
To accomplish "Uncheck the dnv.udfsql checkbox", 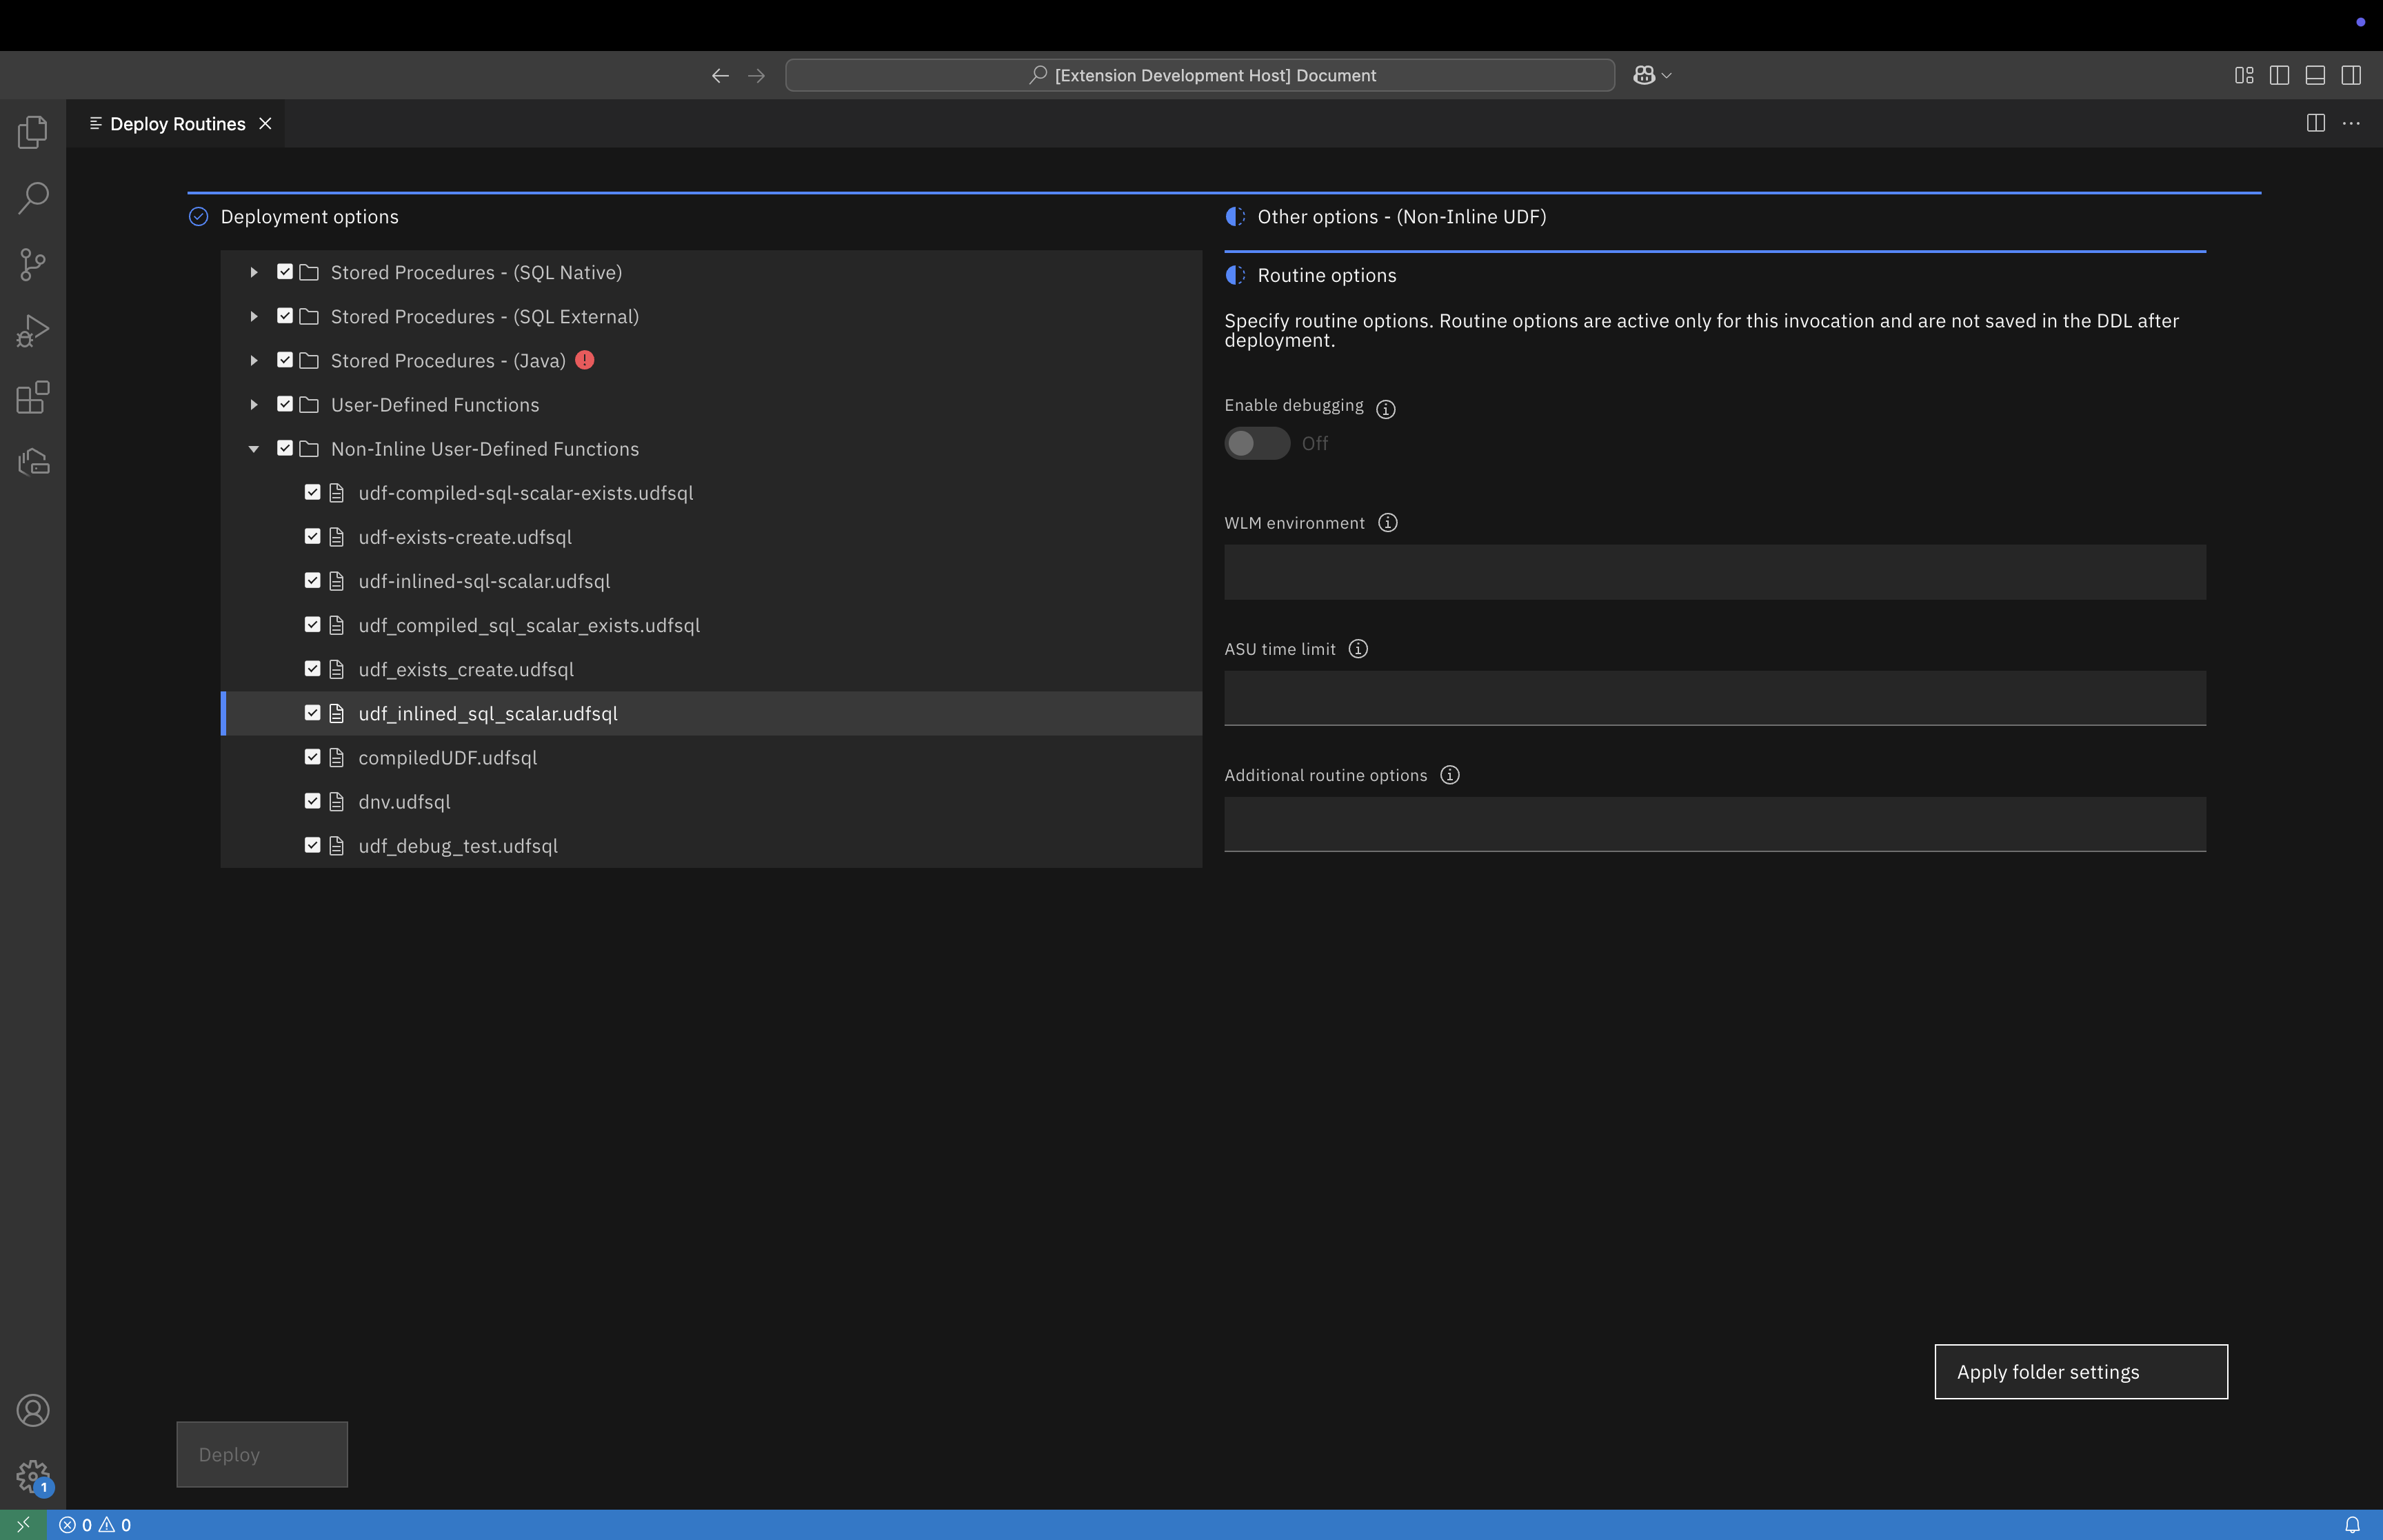I will click(x=312, y=801).
